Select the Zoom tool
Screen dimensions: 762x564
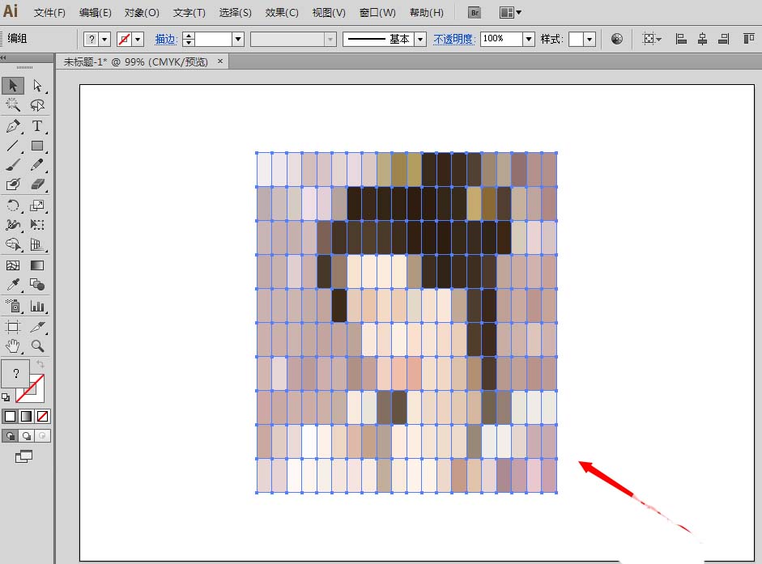coord(37,346)
